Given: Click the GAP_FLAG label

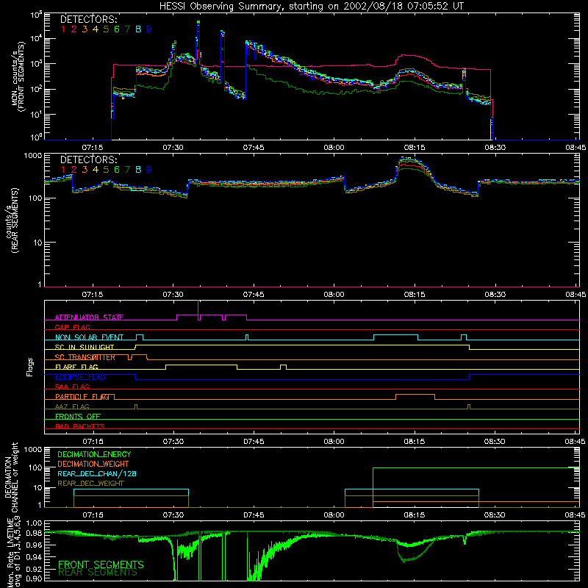Looking at the screenshot, I should click(72, 327).
